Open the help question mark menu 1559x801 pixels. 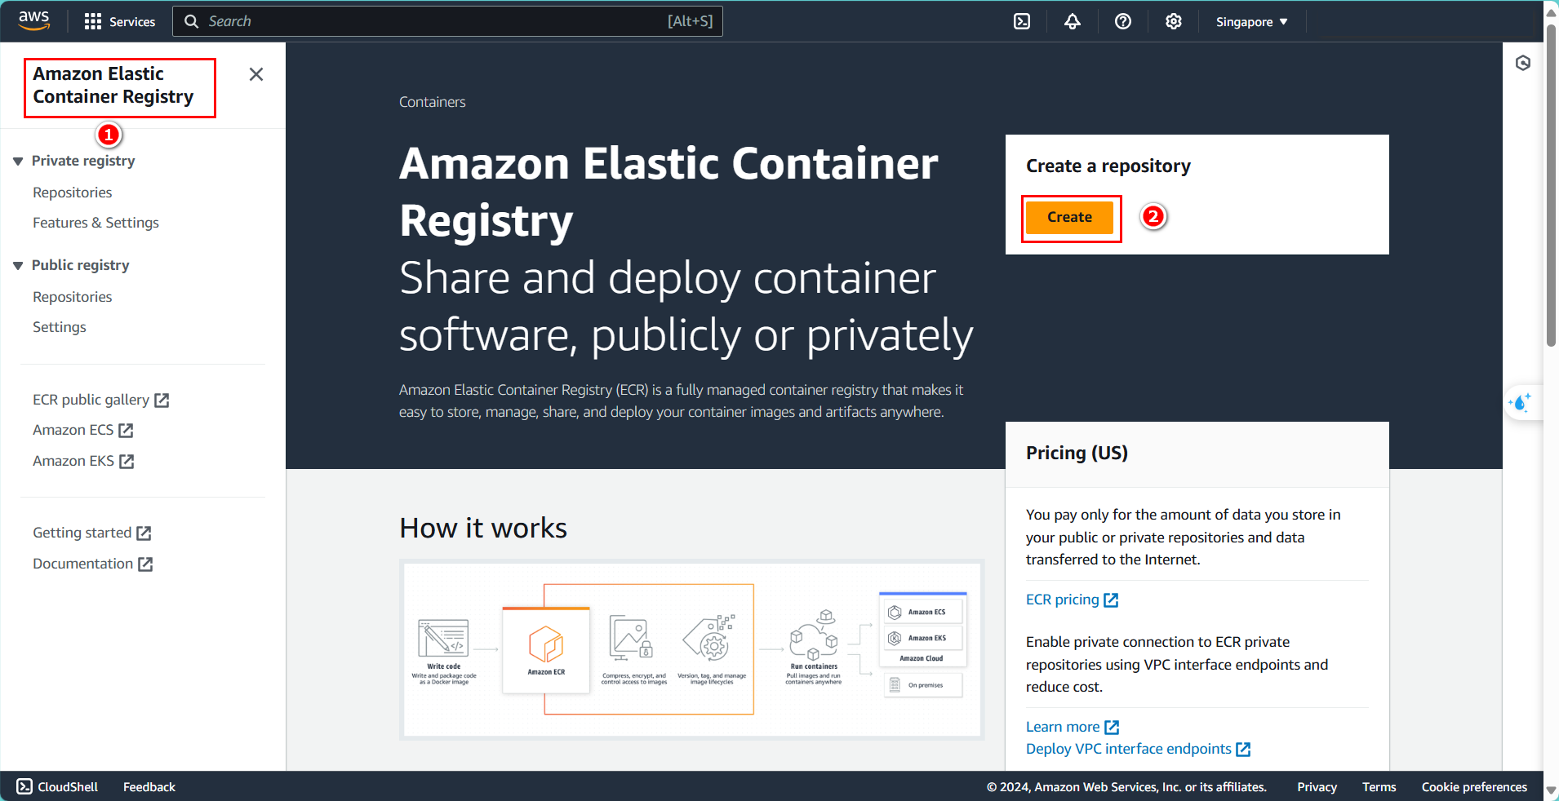pyautogui.click(x=1123, y=21)
